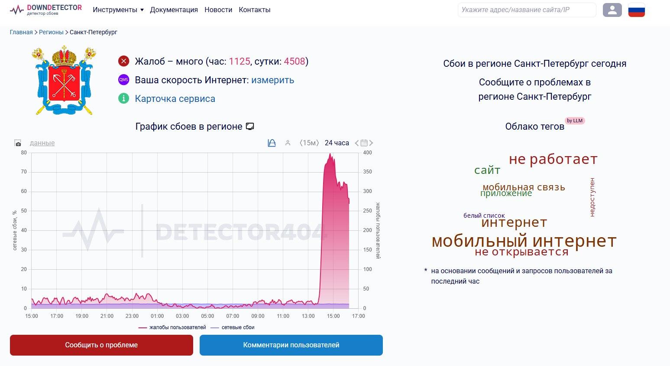Open the Документация menu item
The image size is (670, 366).
pyautogui.click(x=174, y=10)
